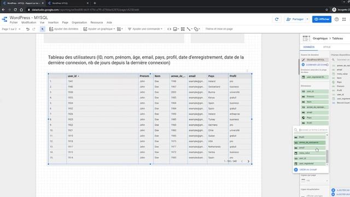
Task: Open the rows per page dropdown
Action: tap(314, 181)
